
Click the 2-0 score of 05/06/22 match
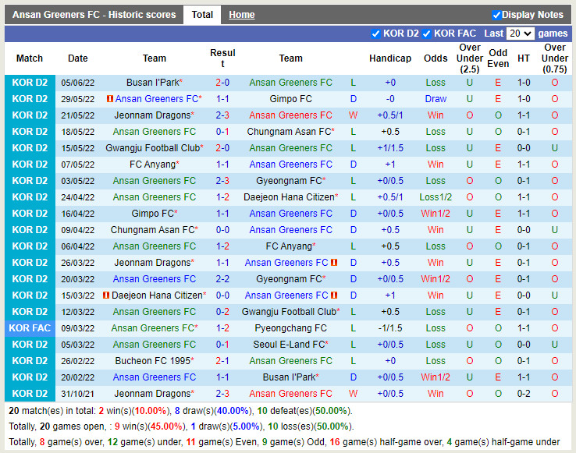pos(222,83)
